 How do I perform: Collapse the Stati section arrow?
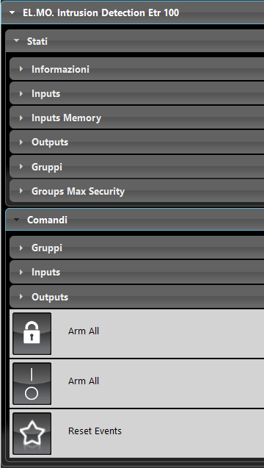(16, 40)
